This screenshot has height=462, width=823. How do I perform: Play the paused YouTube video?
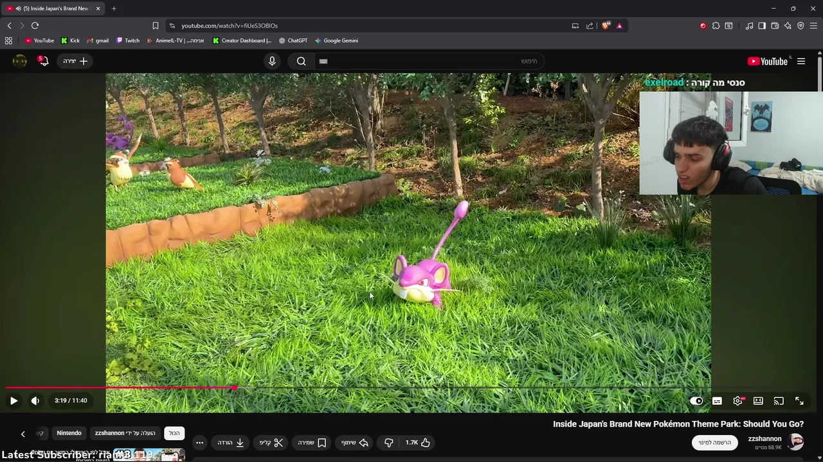tap(14, 400)
